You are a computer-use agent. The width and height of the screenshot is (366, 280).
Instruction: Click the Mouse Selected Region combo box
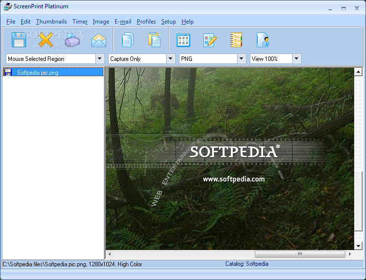point(55,59)
